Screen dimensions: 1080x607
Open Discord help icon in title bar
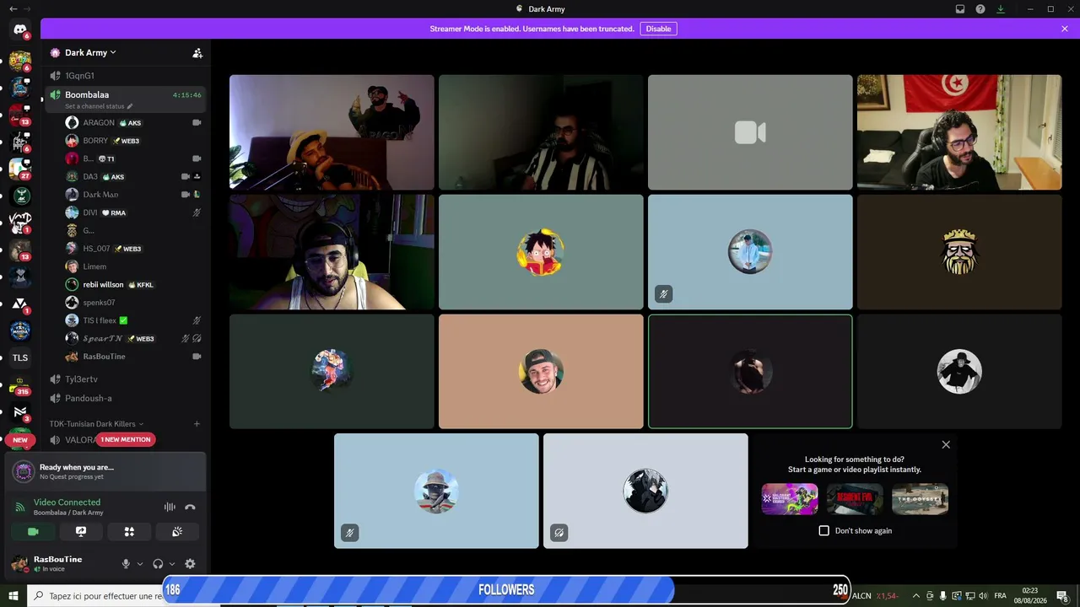tap(980, 9)
